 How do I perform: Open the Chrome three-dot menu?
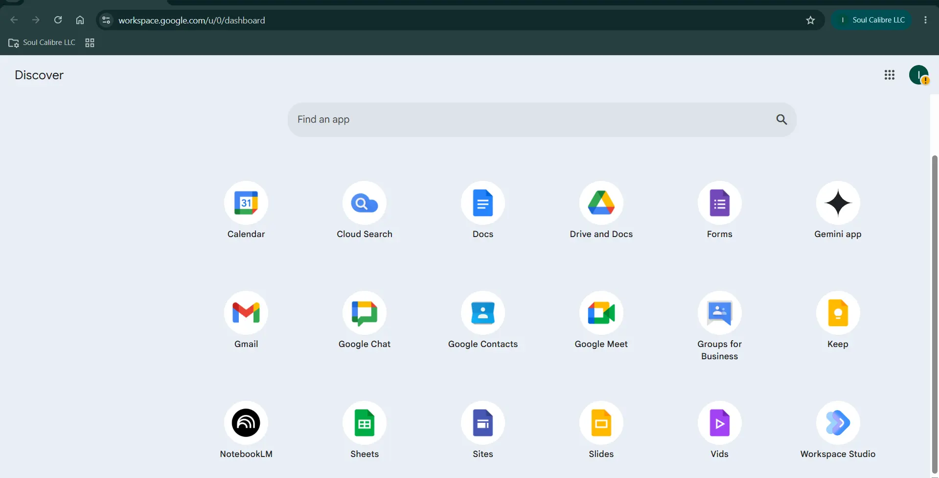pyautogui.click(x=925, y=20)
